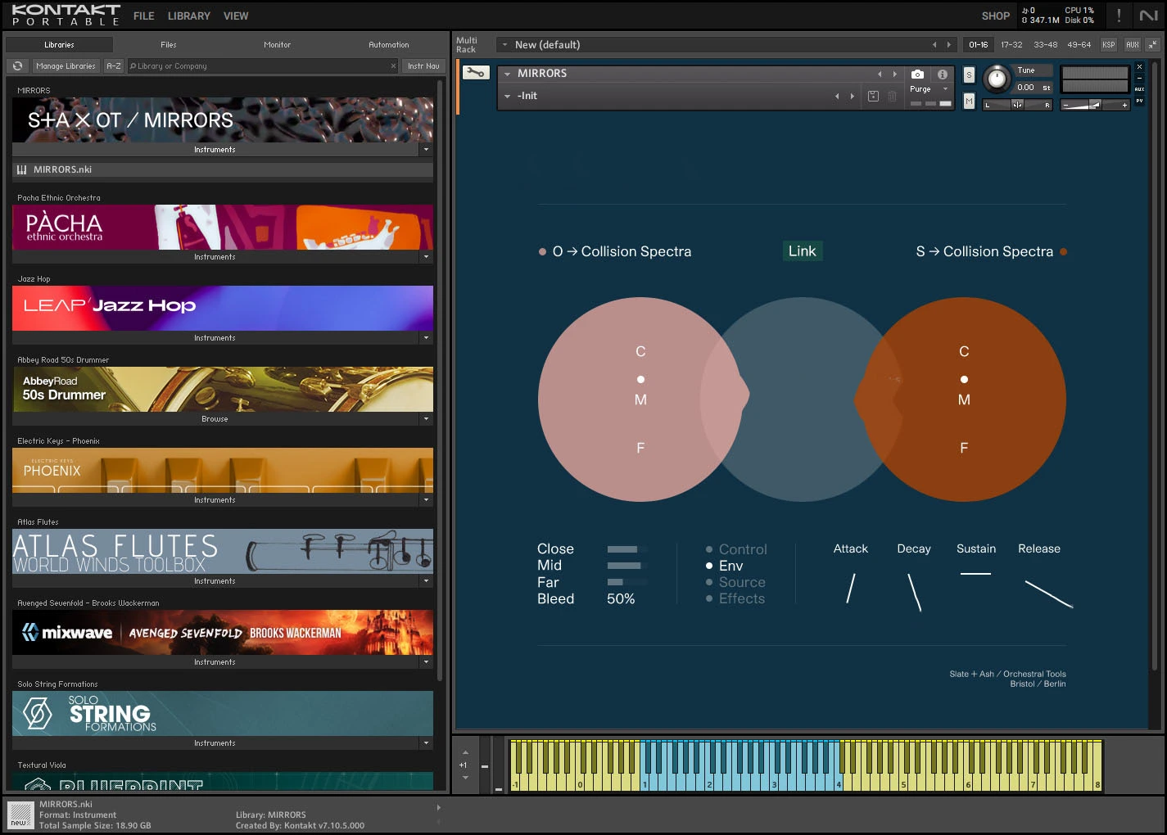Solo the MIRRORS instrument
Viewport: 1167px width, 835px height.
[x=969, y=74]
